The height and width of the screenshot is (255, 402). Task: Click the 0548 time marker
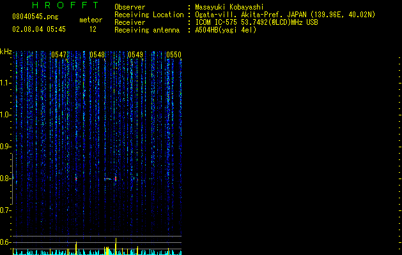tap(97, 55)
